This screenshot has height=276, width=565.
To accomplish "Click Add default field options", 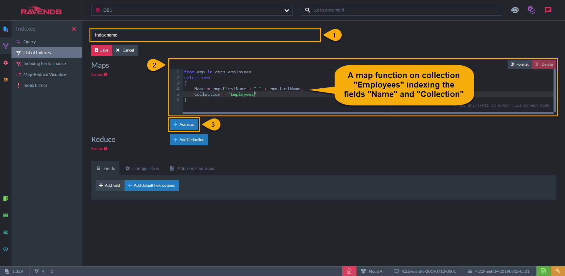I will pyautogui.click(x=152, y=185).
